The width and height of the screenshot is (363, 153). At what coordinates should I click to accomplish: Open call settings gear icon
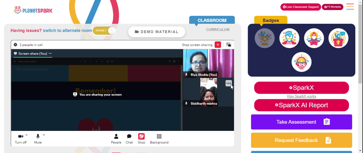click(16, 45)
